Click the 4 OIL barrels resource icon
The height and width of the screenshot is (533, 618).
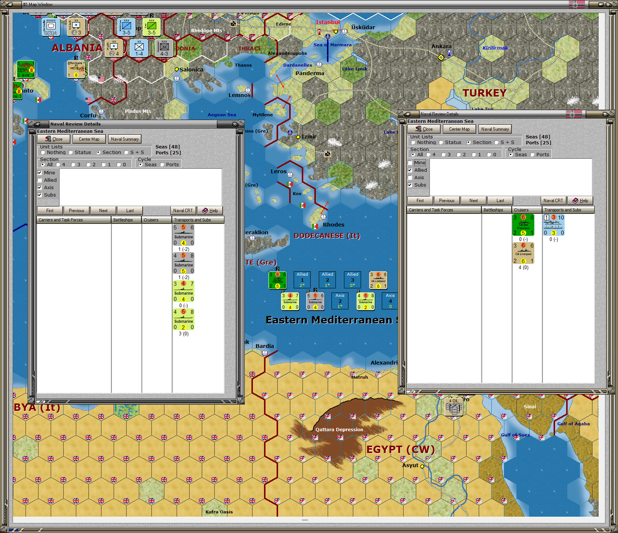[454, 407]
